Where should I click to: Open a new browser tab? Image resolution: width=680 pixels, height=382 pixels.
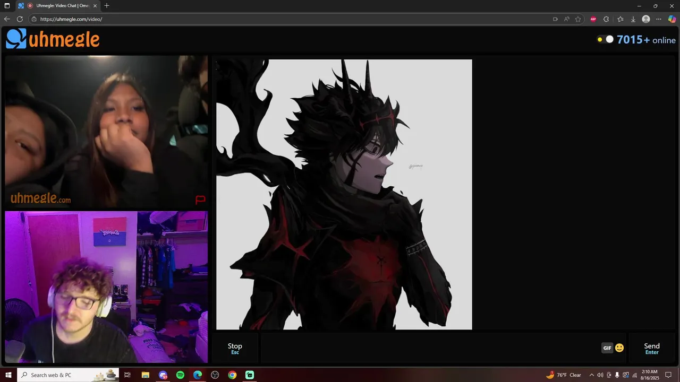(x=107, y=6)
